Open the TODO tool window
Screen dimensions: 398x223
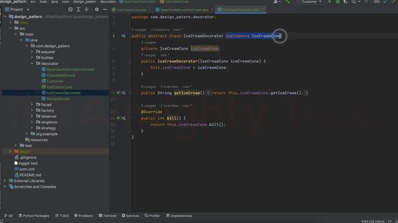62,216
